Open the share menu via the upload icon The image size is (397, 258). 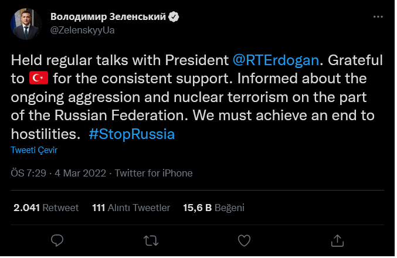pos(337,240)
